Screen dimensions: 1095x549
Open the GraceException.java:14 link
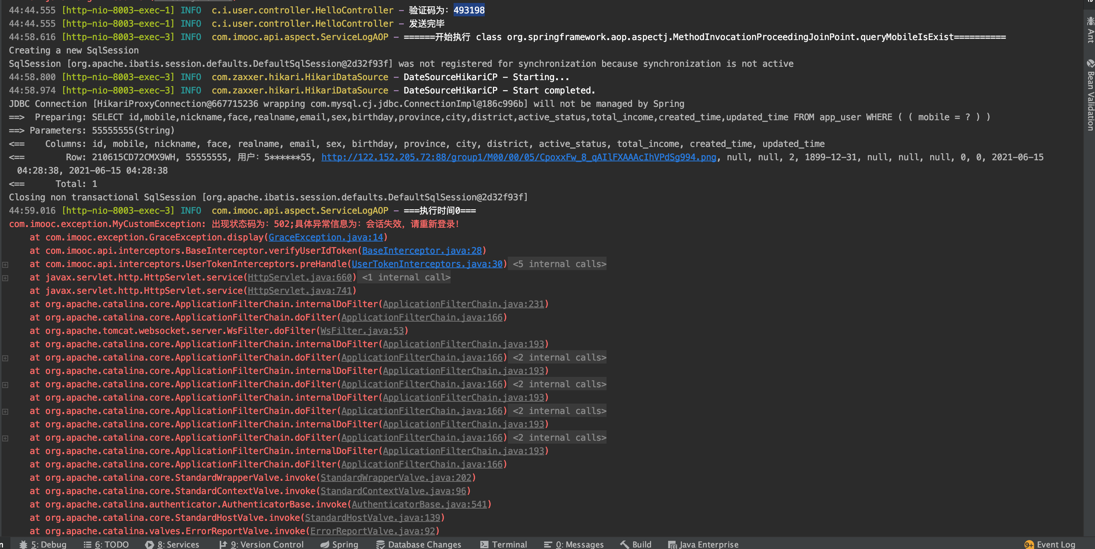click(326, 237)
